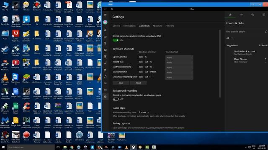Enable background recording toggle
This screenshot has height=150, width=268.
point(116,99)
